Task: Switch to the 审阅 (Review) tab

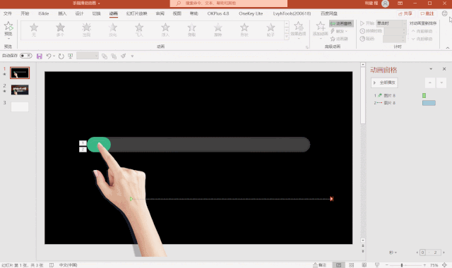Action: click(x=160, y=13)
